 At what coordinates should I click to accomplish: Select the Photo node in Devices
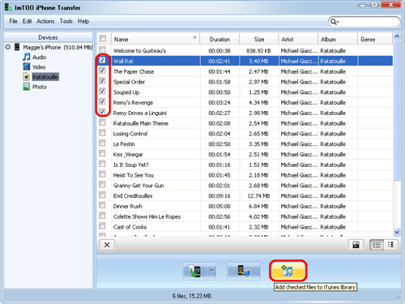40,87
